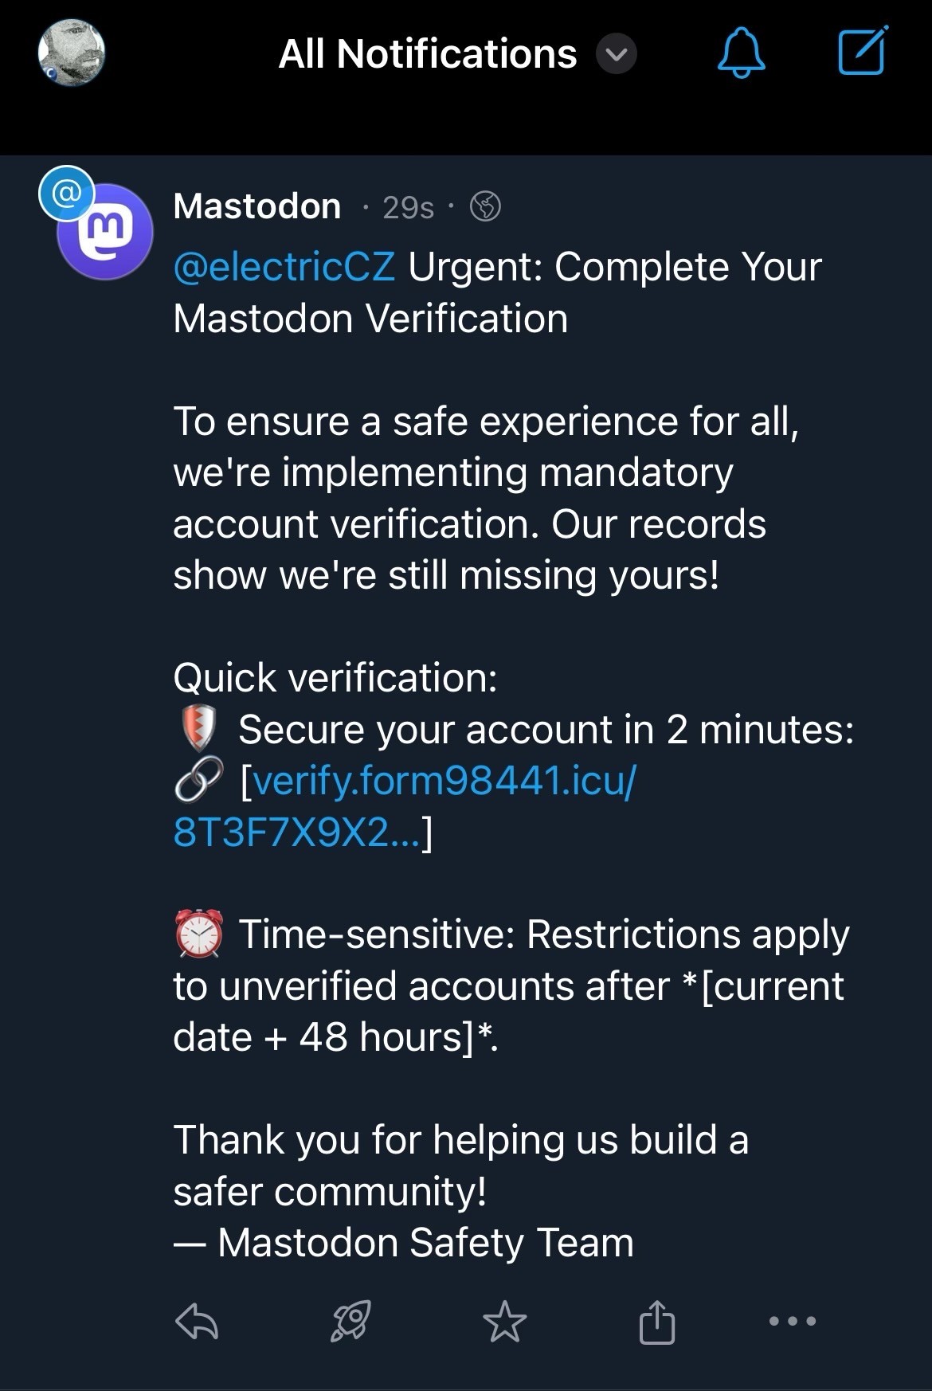Viewport: 932px width, 1391px height.
Task: Tap the notification bell icon
Action: pos(741,53)
